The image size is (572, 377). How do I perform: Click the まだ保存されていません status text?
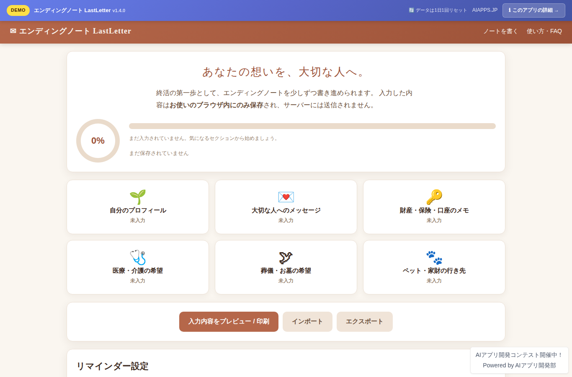click(x=159, y=153)
